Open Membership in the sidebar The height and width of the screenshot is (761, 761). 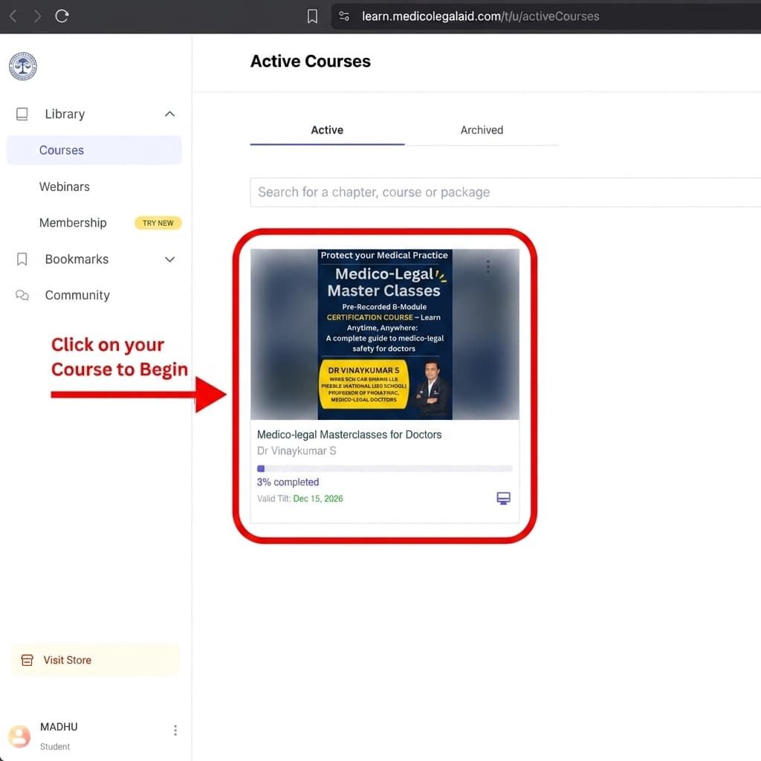coord(73,223)
